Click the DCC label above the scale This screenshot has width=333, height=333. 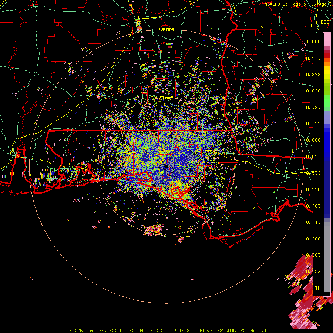(325, 22)
